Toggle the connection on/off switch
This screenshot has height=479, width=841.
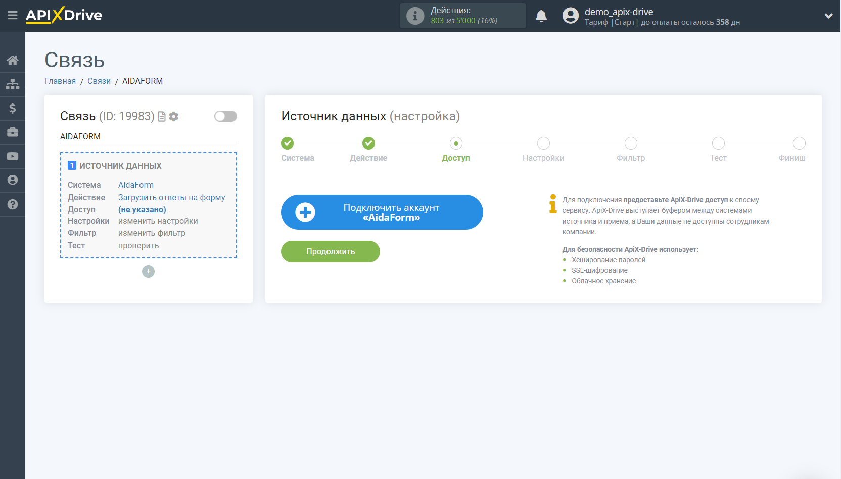coord(225,116)
